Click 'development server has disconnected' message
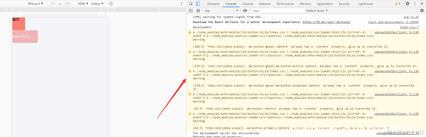Viewport: 426px width, 137px height. tap(226, 133)
